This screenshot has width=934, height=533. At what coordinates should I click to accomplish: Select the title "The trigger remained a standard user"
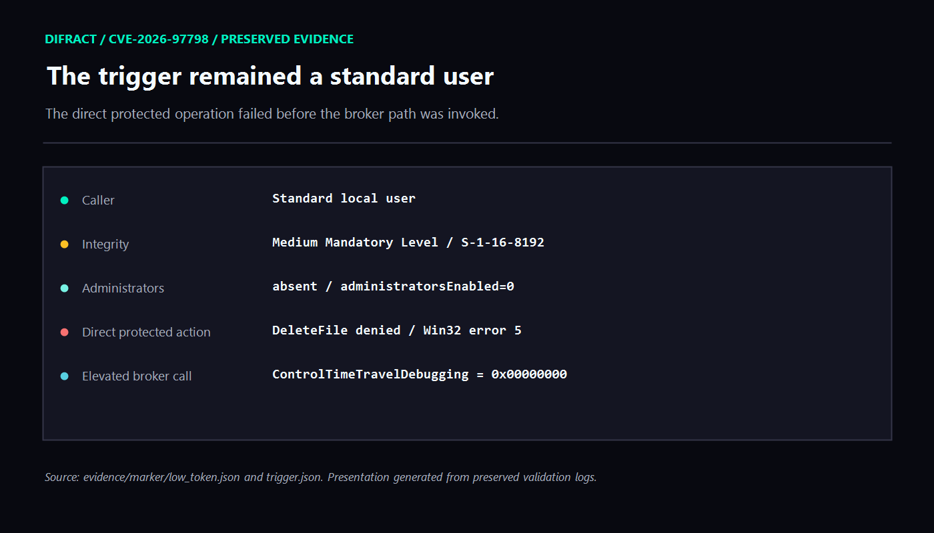pyautogui.click(x=270, y=77)
